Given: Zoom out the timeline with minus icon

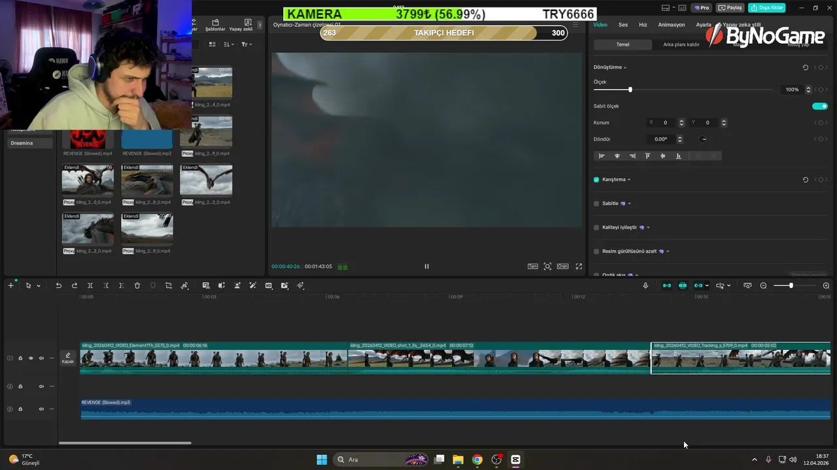Looking at the screenshot, I should pos(763,286).
